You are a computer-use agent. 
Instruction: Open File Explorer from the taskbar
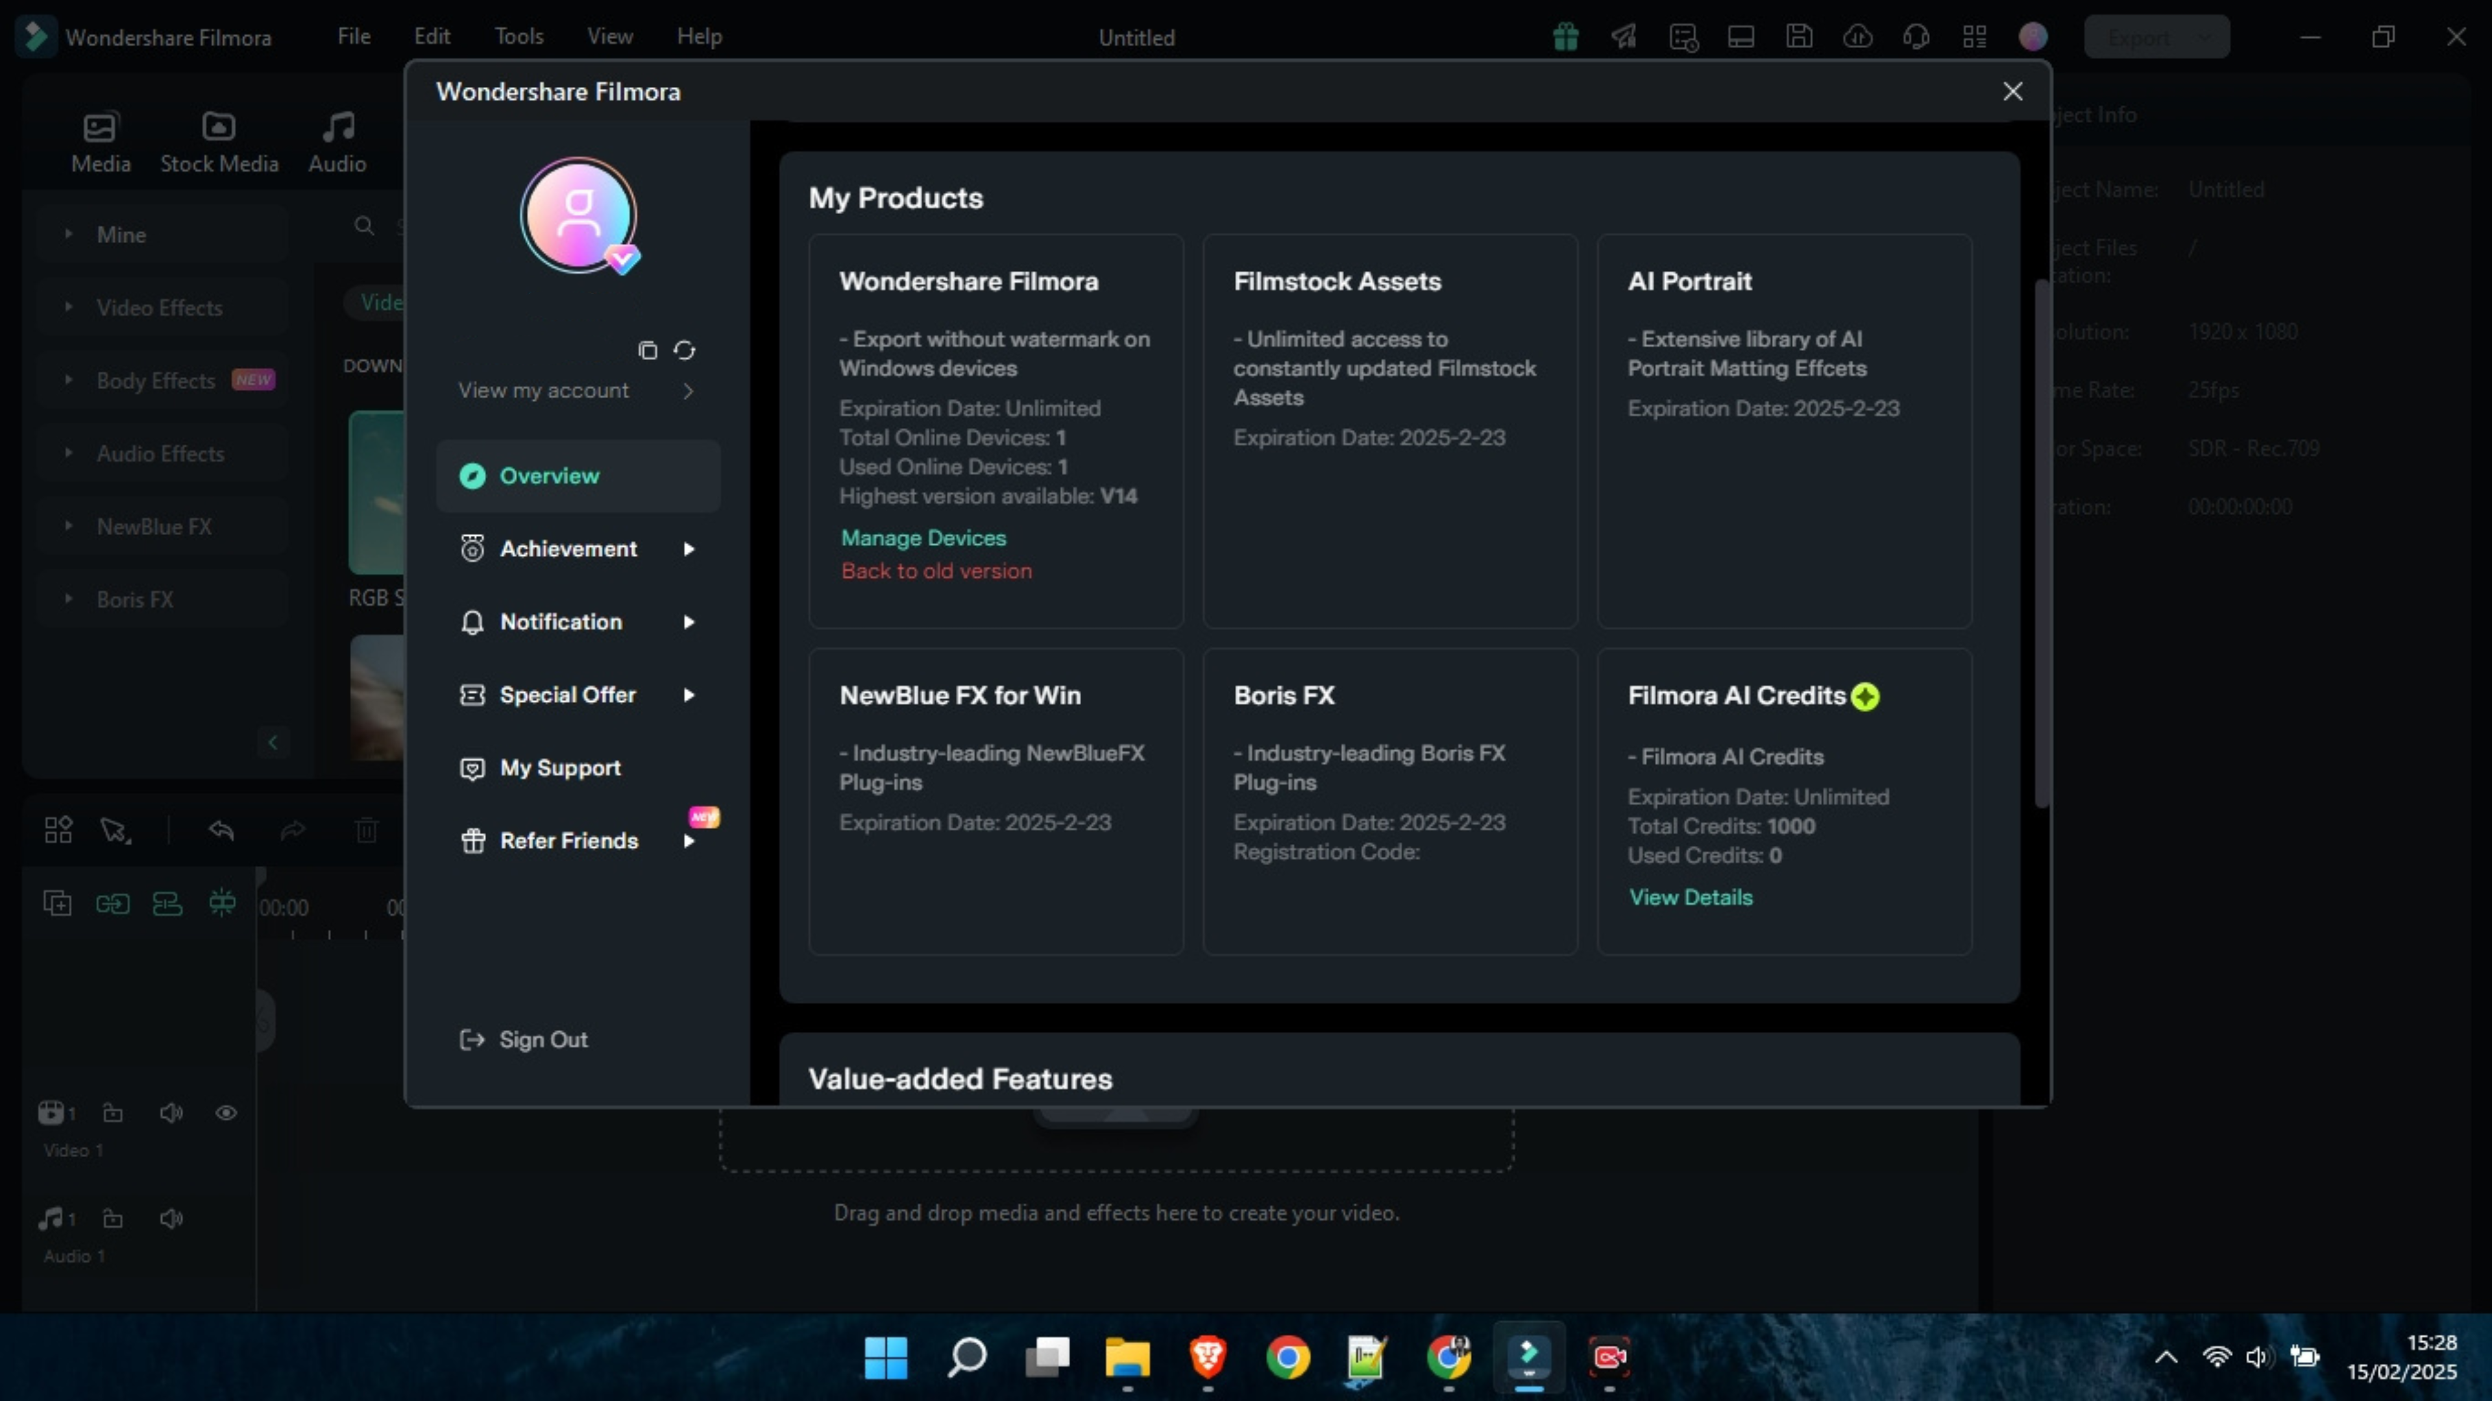pyautogui.click(x=1127, y=1358)
